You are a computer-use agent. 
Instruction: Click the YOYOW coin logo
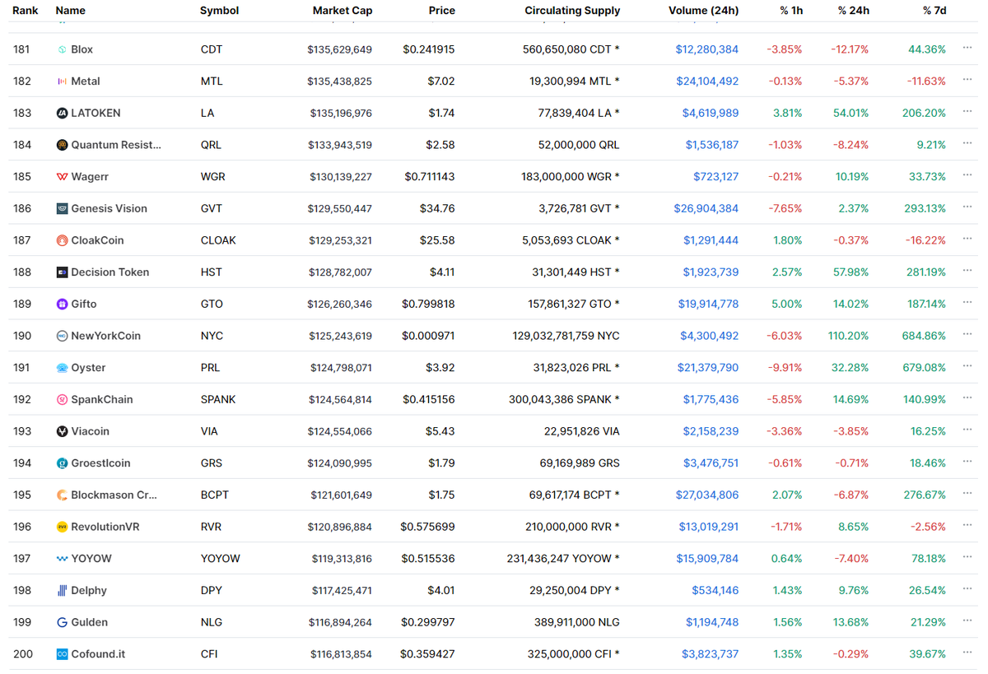coord(61,558)
